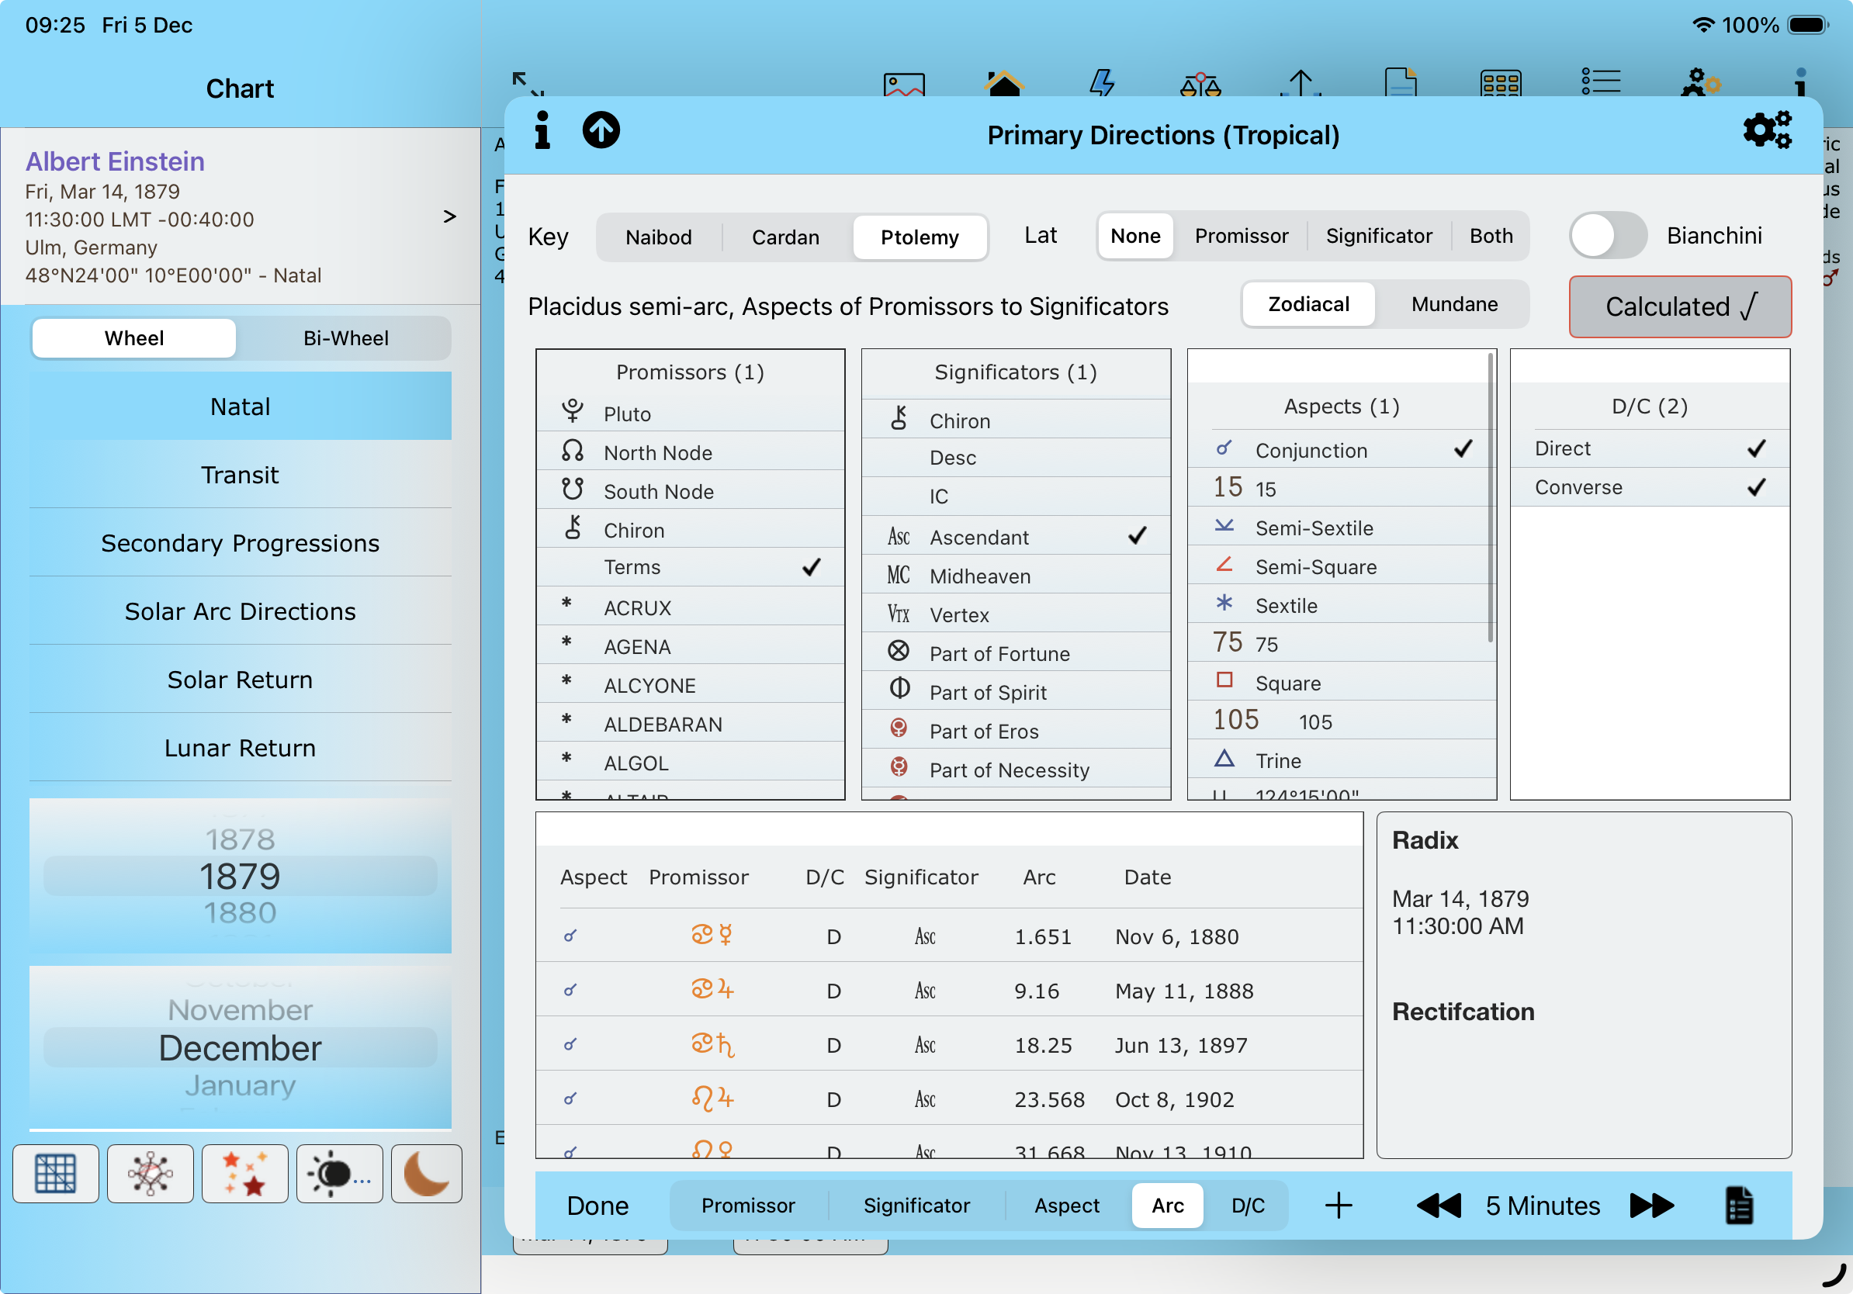Open the grid table icon at bottom left
The width and height of the screenshot is (1853, 1294).
(x=56, y=1173)
